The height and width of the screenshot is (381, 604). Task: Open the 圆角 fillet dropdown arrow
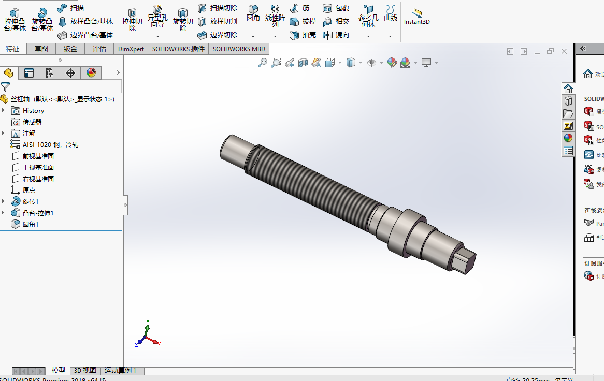point(253,36)
